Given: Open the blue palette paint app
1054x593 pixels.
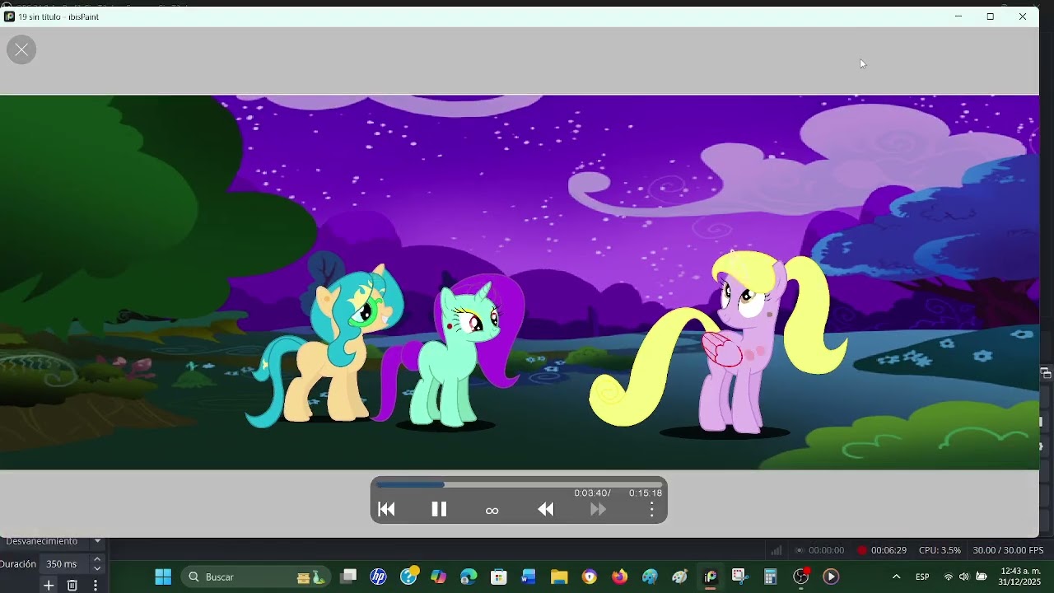Looking at the screenshot, I should pyautogui.click(x=650, y=577).
